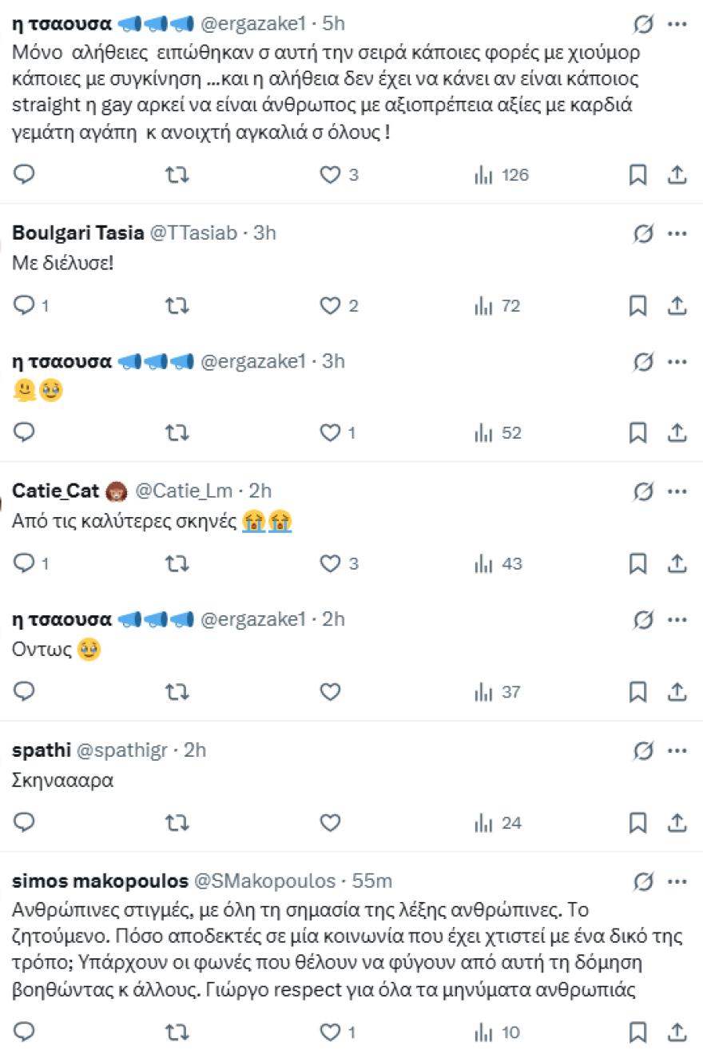Repost the spathi 'Σκηνααρα' tweet
This screenshot has height=1050, width=703.
point(177,822)
